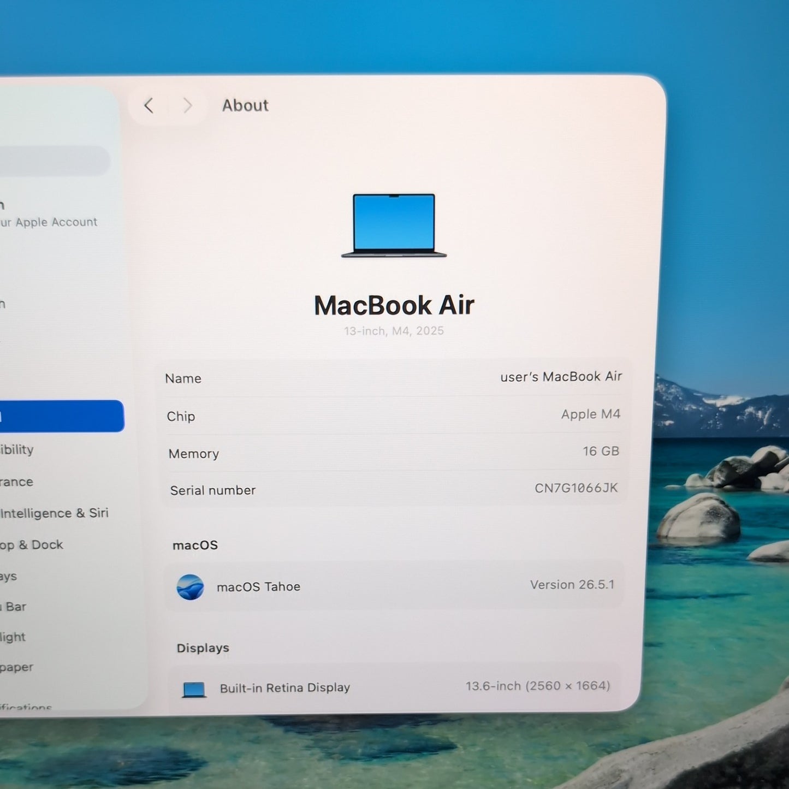The width and height of the screenshot is (789, 789).
Task: Click the "Memory" row label
Action: pyautogui.click(x=194, y=454)
